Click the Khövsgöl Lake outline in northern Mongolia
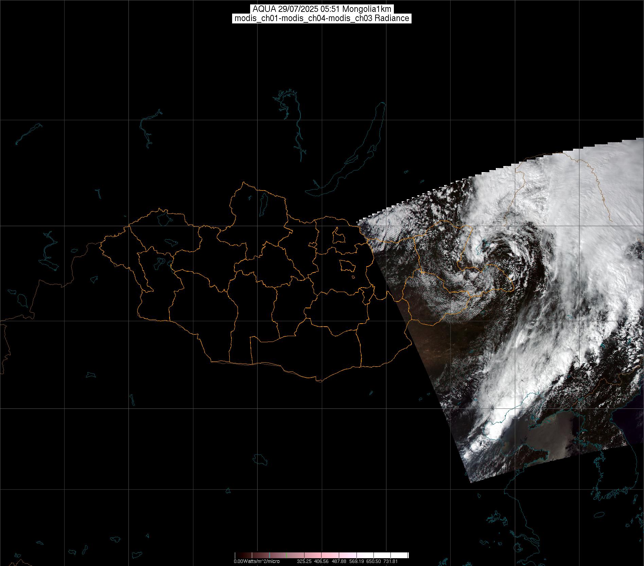Screen dimensions: 644x566 263,202
